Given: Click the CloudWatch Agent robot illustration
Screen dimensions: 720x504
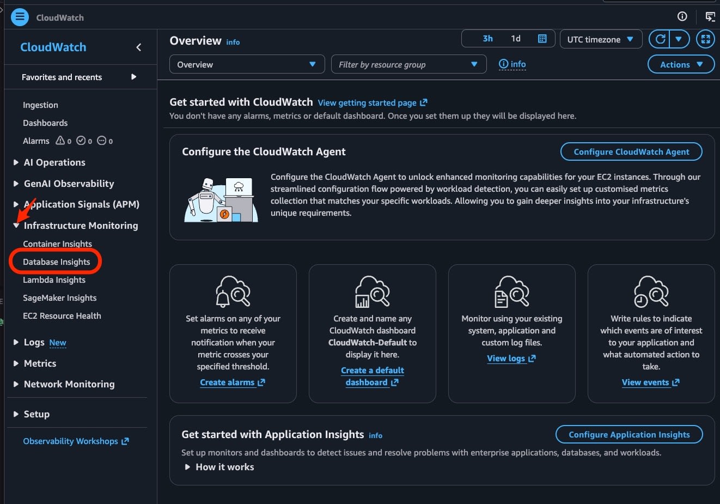Looking at the screenshot, I should 221,200.
